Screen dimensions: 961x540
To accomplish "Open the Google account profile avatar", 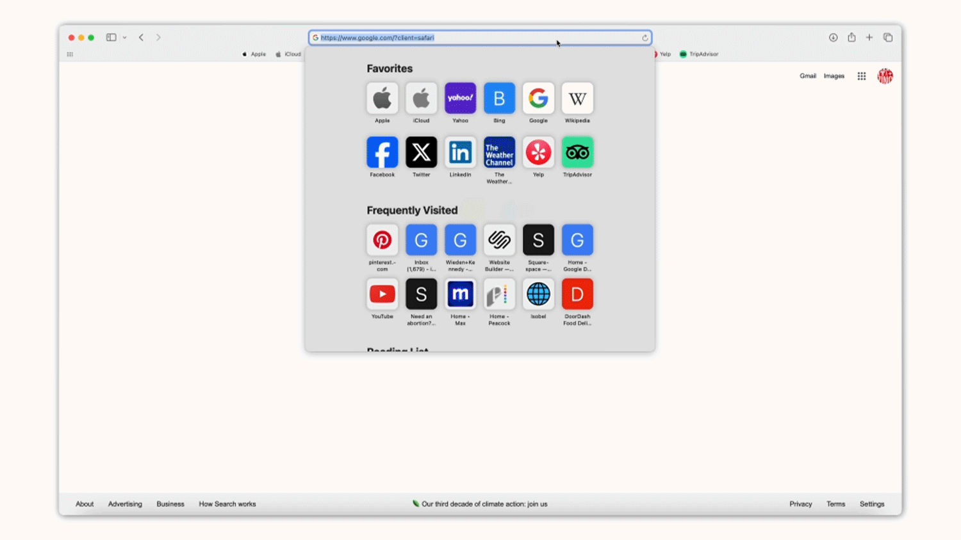I will [885, 76].
